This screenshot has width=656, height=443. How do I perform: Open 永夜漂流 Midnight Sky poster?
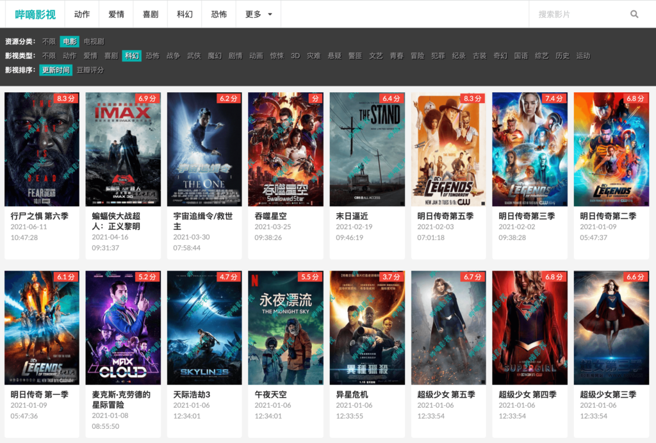click(x=286, y=328)
